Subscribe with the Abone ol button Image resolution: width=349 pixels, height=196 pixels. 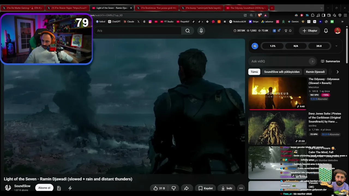point(44,188)
